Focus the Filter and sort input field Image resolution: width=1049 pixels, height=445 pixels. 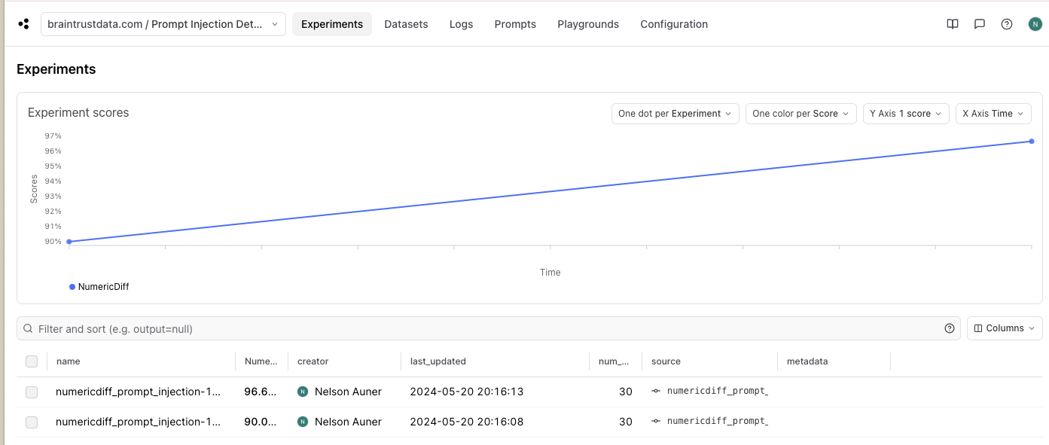point(488,329)
